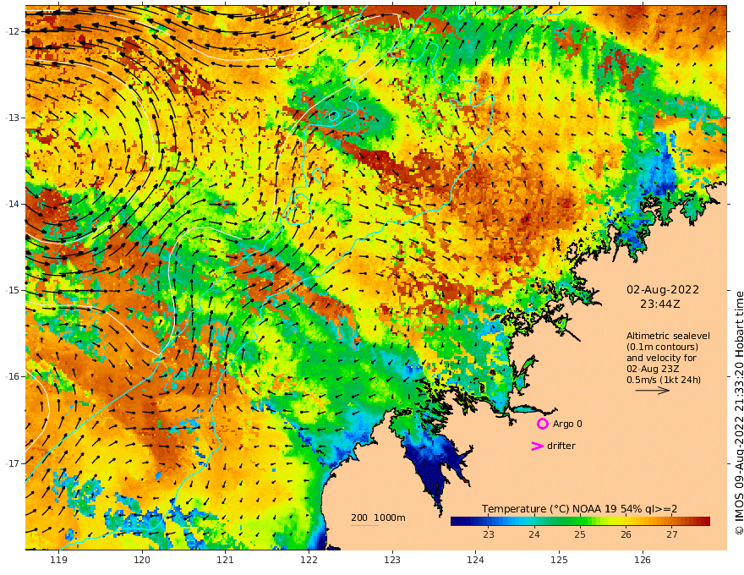Screen dimensions: 744x575
Task: Click the cyan 200m contour legend line
Action: (364, 525)
